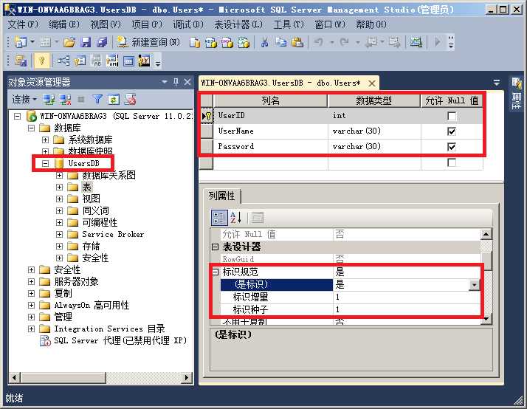Click the Refresh icon in Object Explorer
Screen dimensions: 527x409
pyautogui.click(x=114, y=100)
